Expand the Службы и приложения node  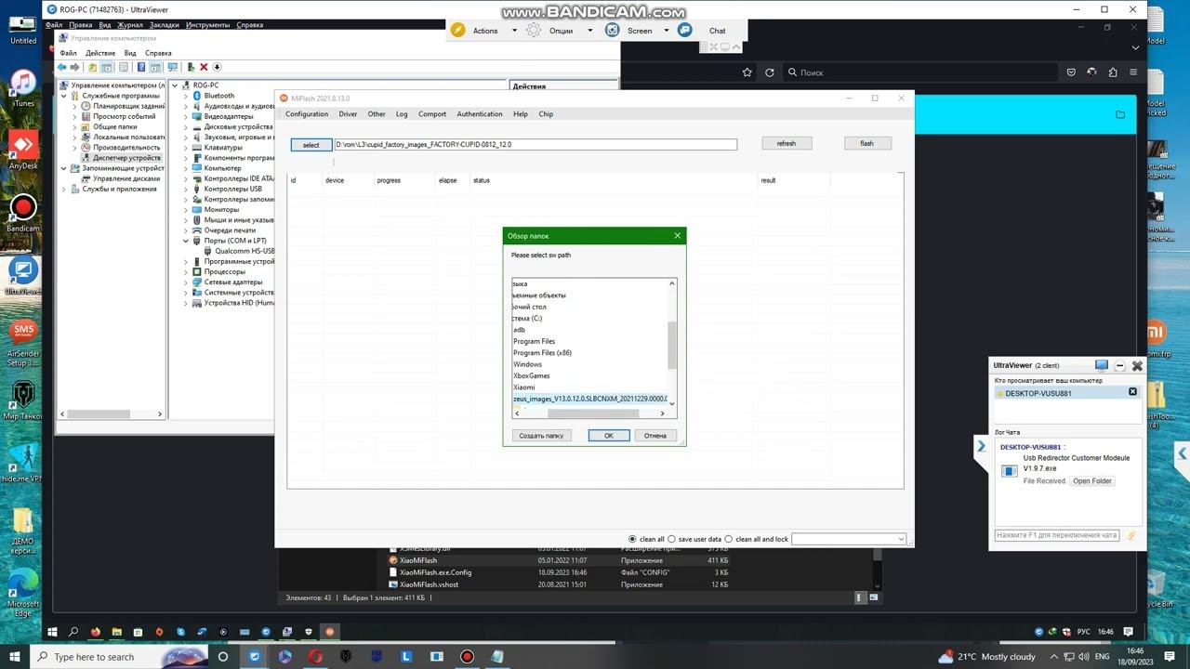point(64,189)
